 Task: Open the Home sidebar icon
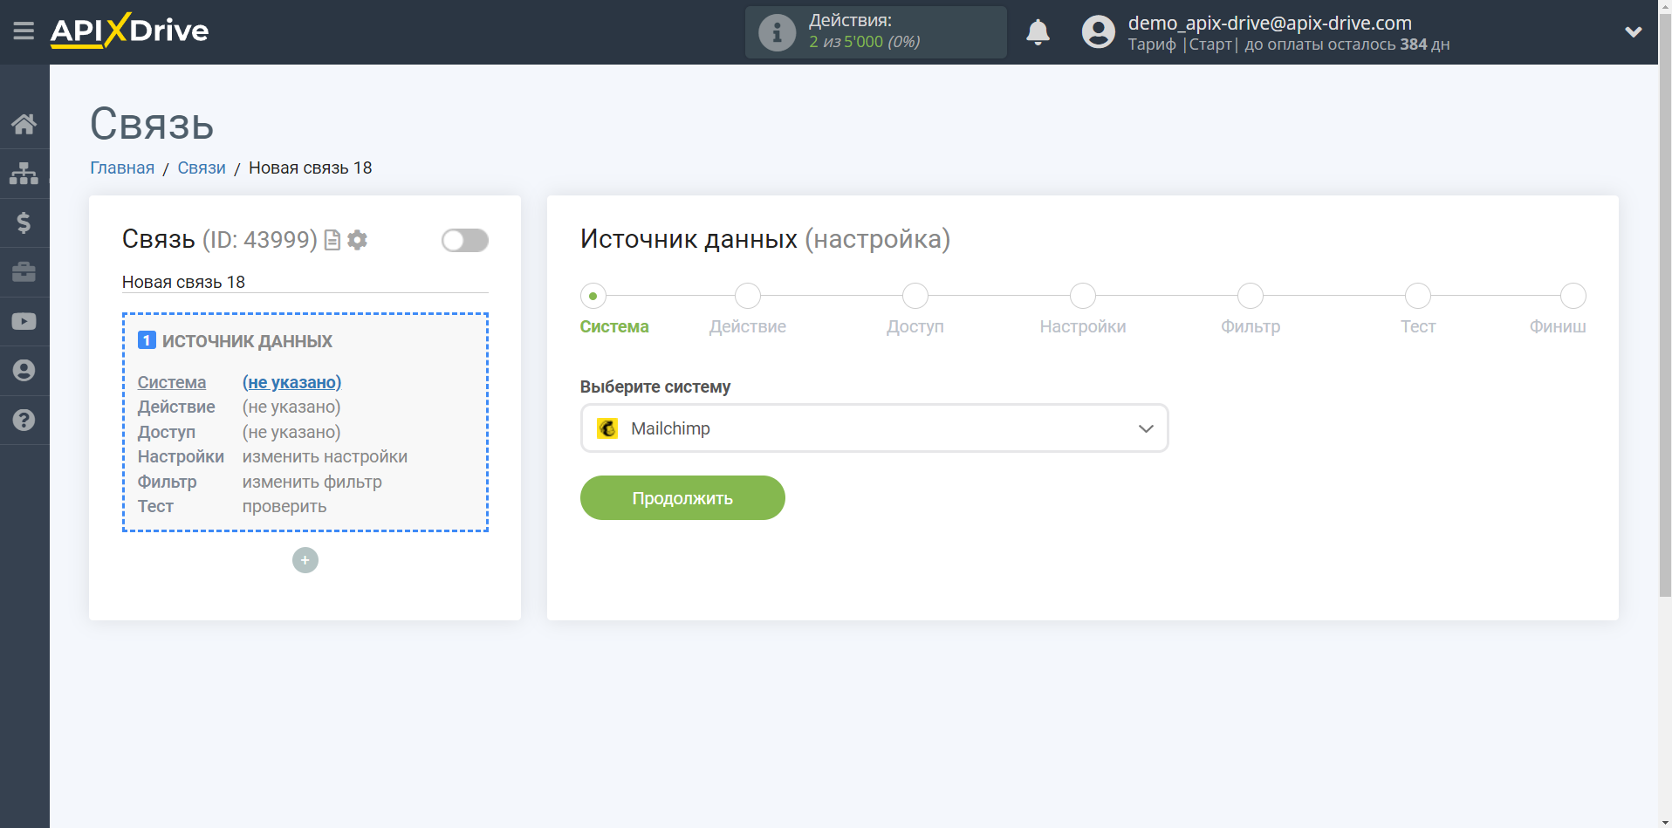(24, 124)
